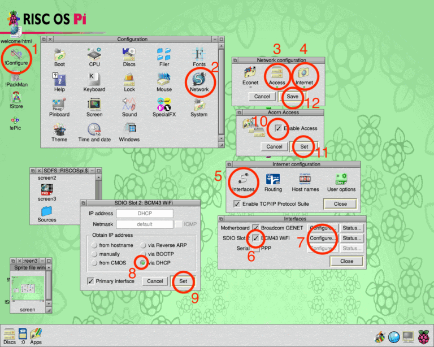Click Close in Interfaces window
The height and width of the screenshot is (347, 434).
coord(346,261)
